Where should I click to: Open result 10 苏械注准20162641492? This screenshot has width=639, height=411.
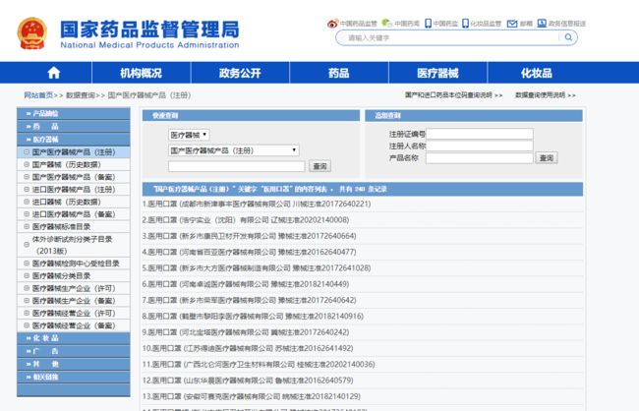[x=248, y=348]
